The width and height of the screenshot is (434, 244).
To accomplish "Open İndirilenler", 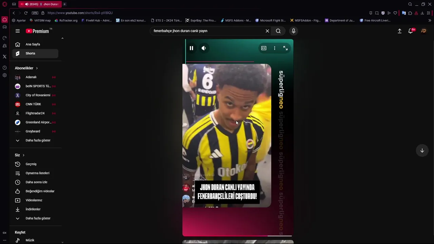I will tap(35, 209).
